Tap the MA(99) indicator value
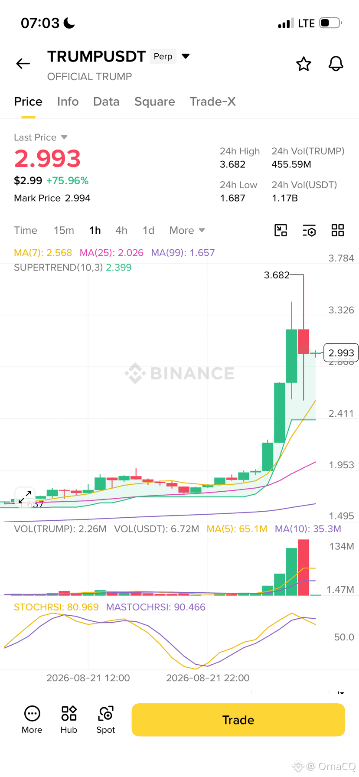359x777 pixels. point(183,253)
